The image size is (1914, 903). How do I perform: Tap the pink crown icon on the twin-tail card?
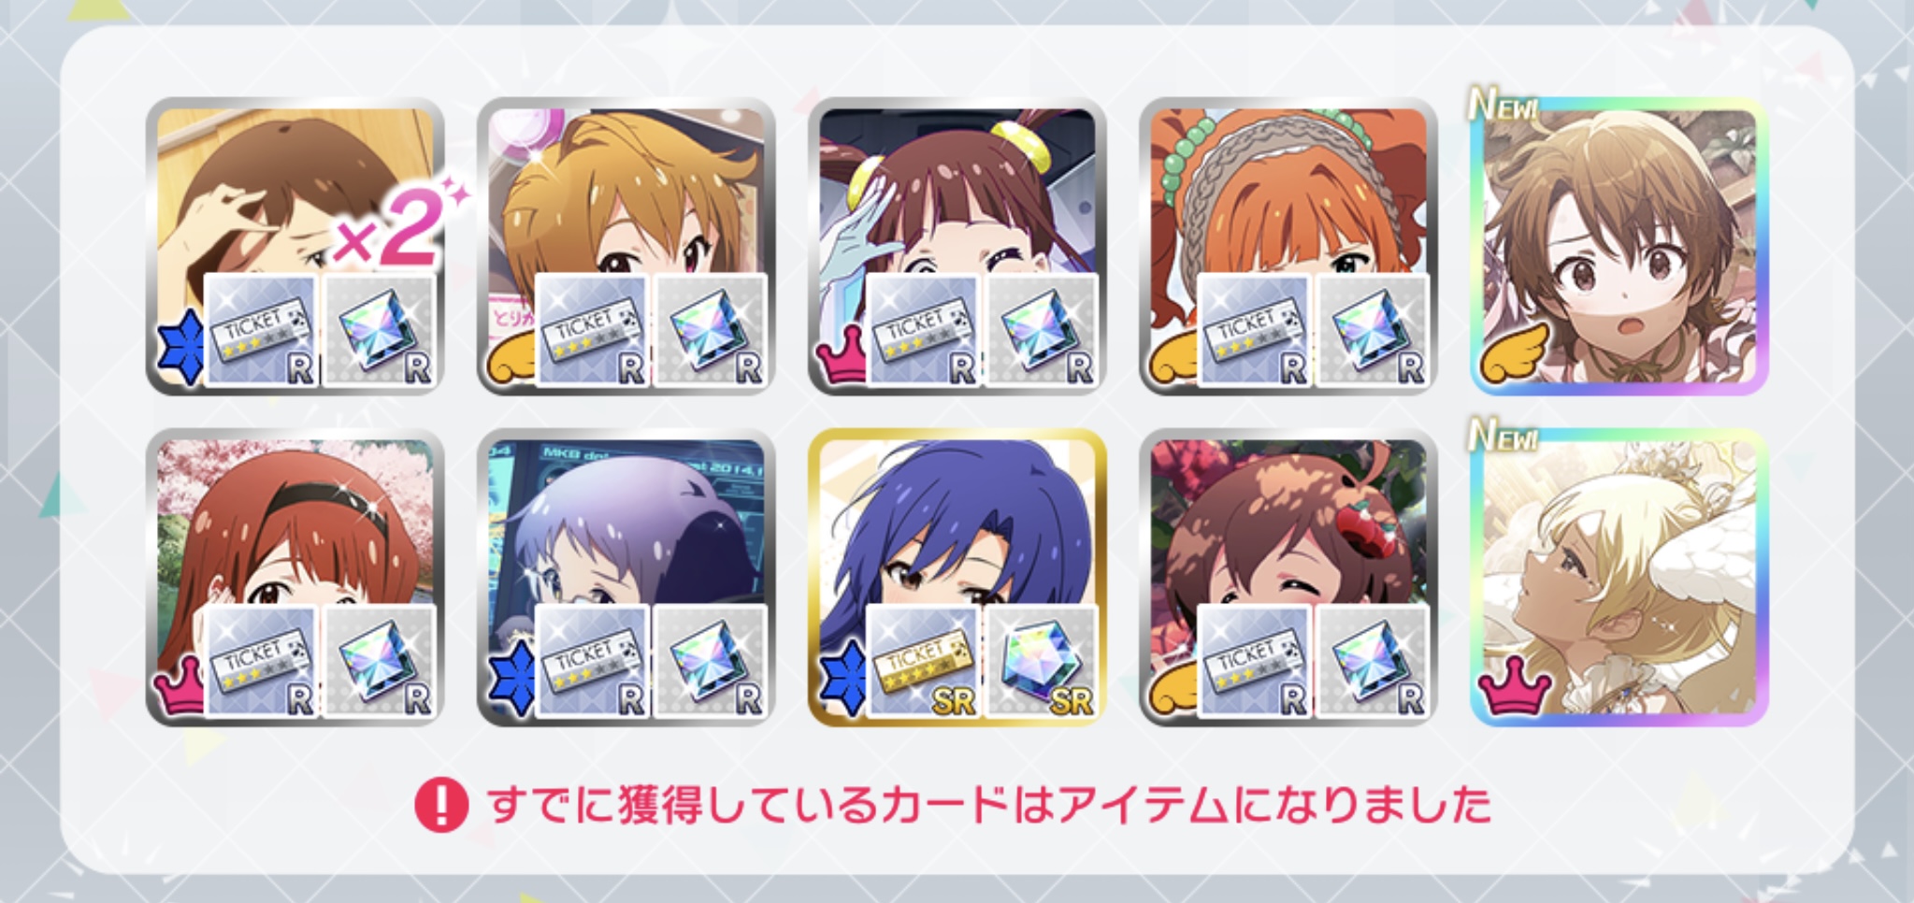click(841, 362)
